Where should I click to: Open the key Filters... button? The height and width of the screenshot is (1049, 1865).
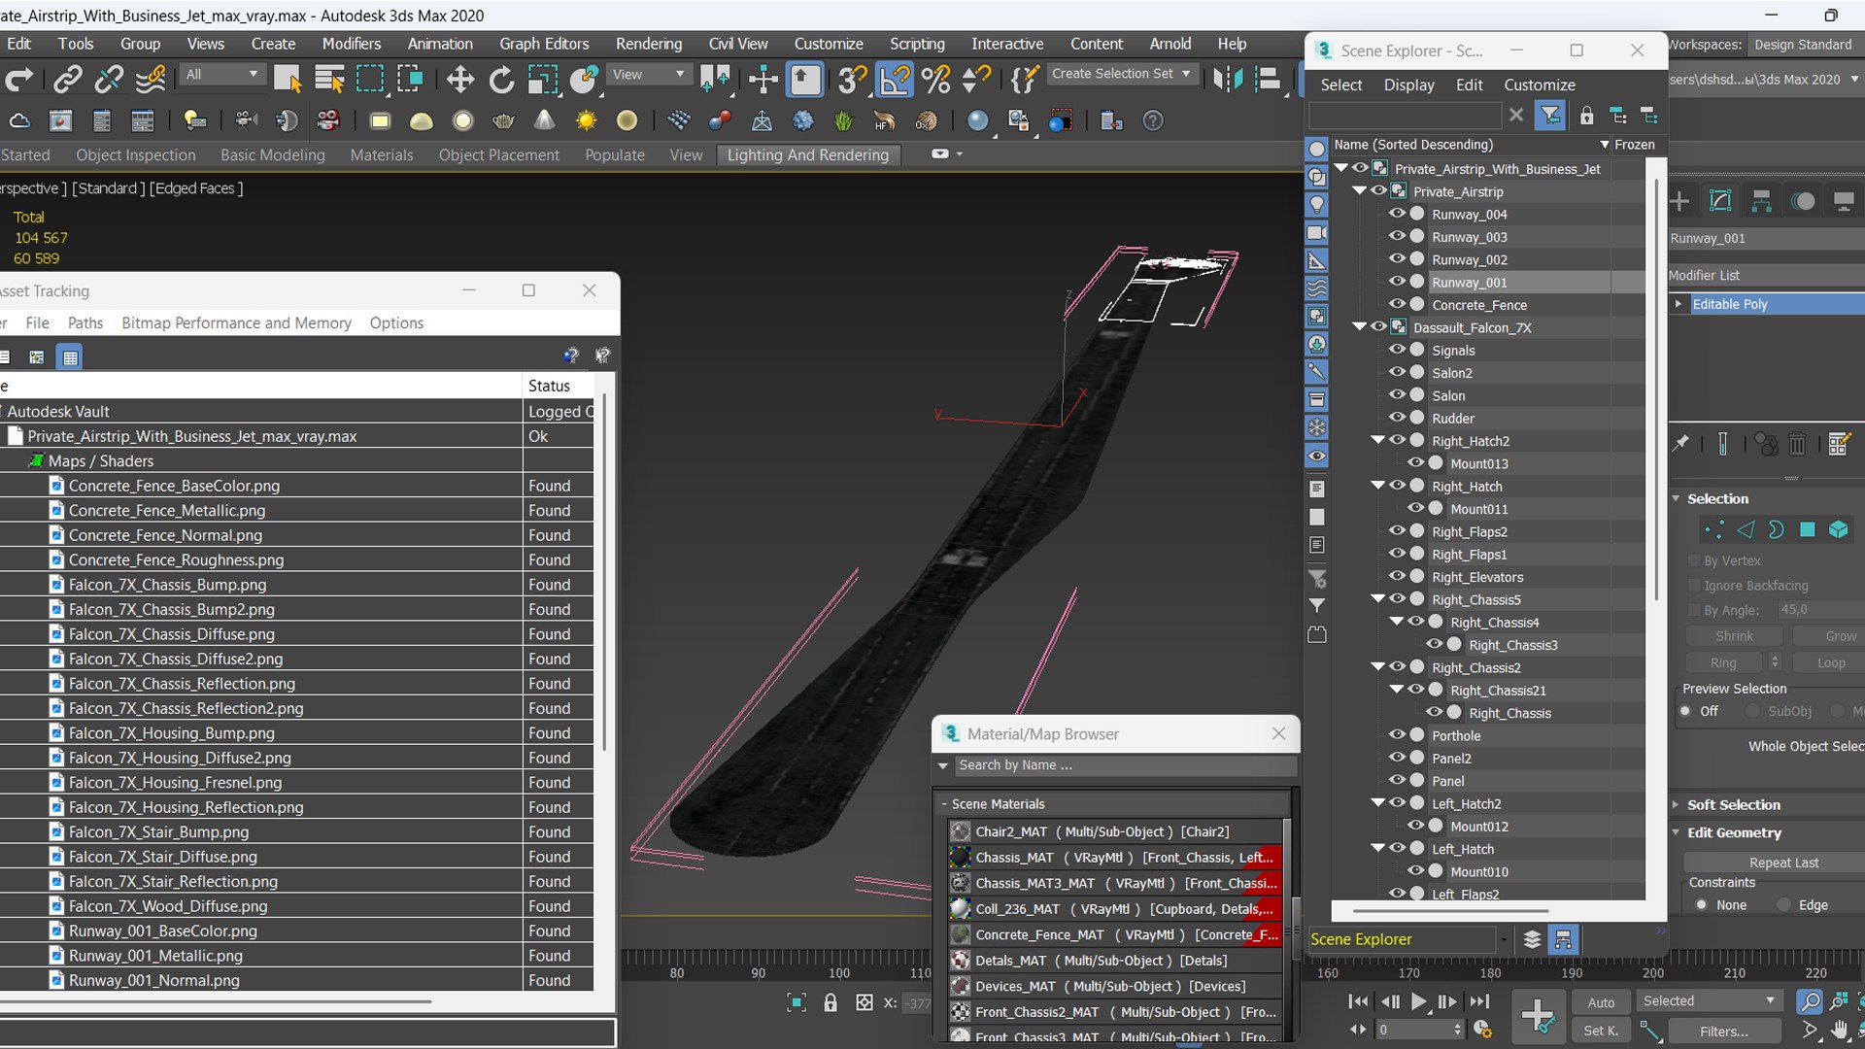[1723, 1032]
